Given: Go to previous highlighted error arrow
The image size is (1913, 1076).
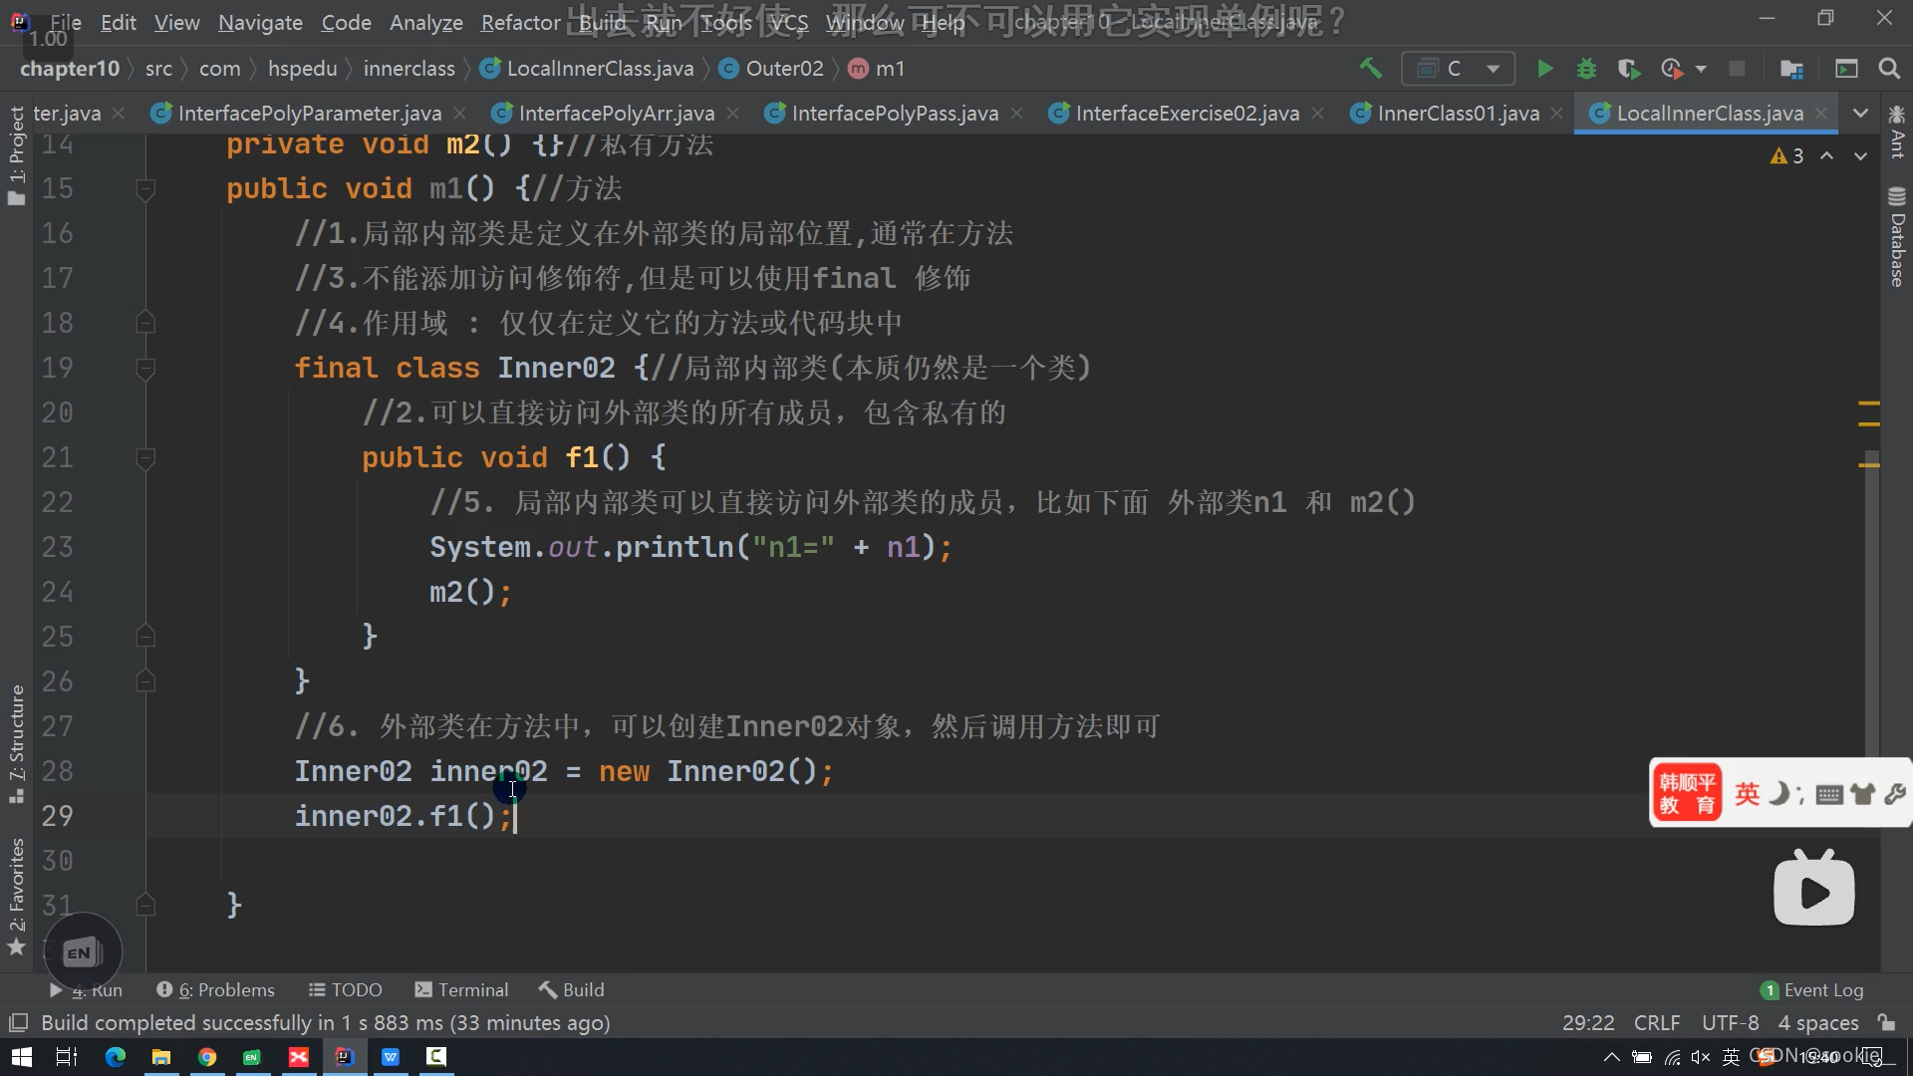Looking at the screenshot, I should (x=1826, y=156).
